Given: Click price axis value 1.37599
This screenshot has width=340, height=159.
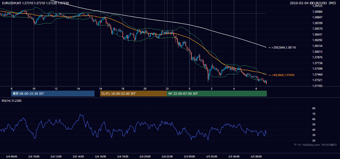Looking at the screenshot, I should [317, 69].
